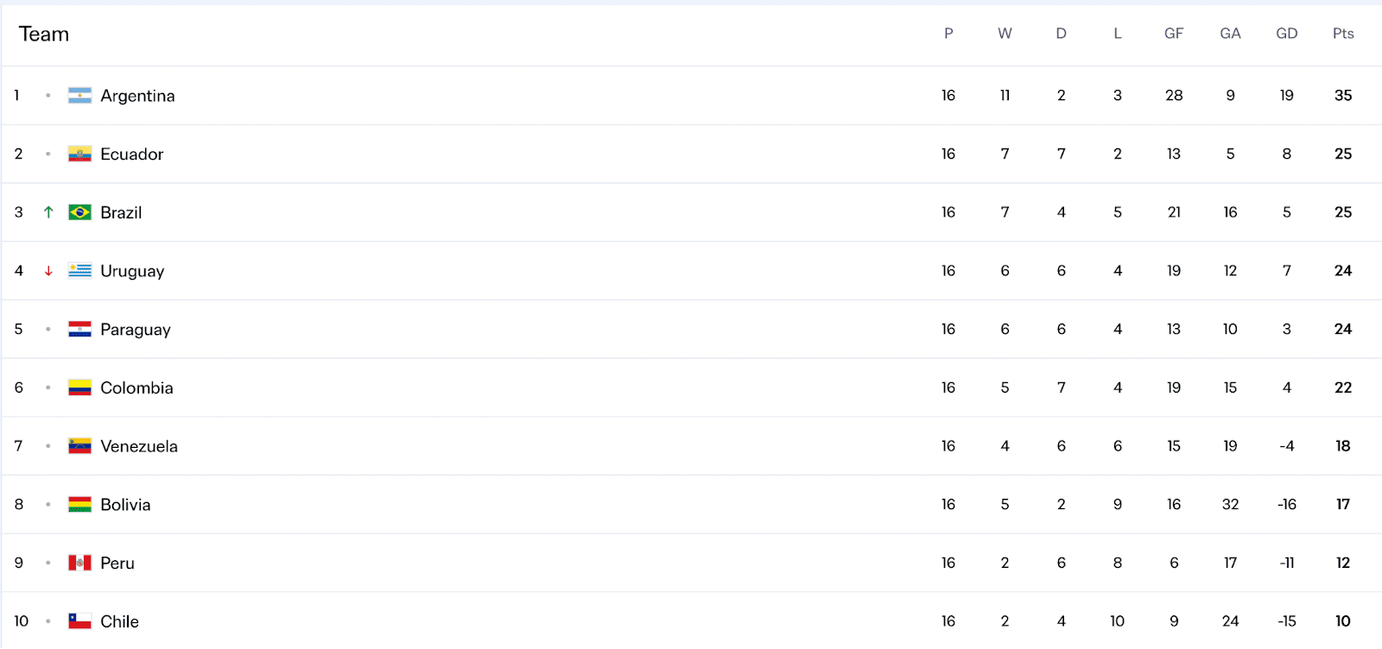The image size is (1382, 649).
Task: Click the Brazil flag icon
Action: (x=79, y=212)
